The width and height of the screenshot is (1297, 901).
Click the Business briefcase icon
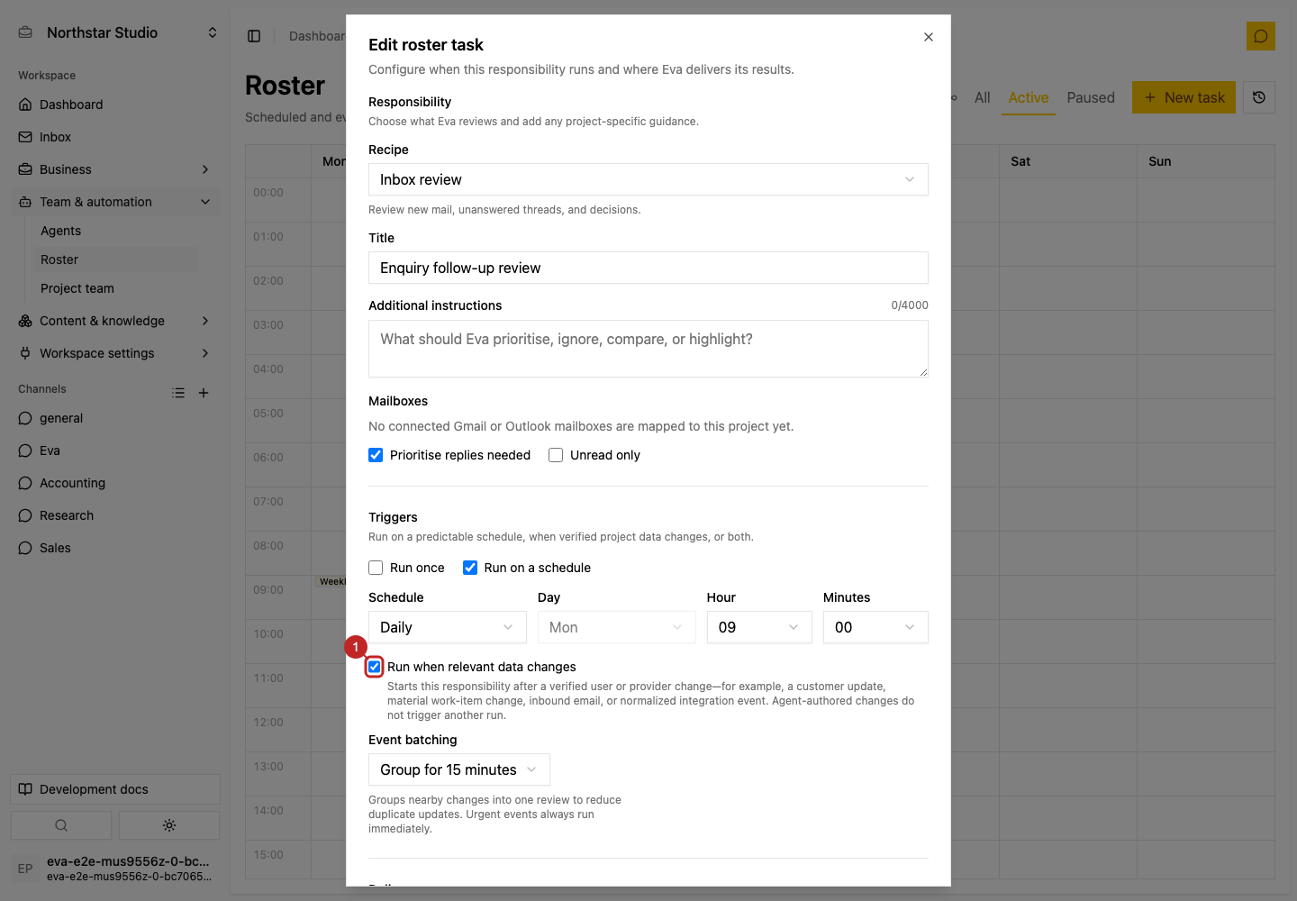tap(25, 169)
